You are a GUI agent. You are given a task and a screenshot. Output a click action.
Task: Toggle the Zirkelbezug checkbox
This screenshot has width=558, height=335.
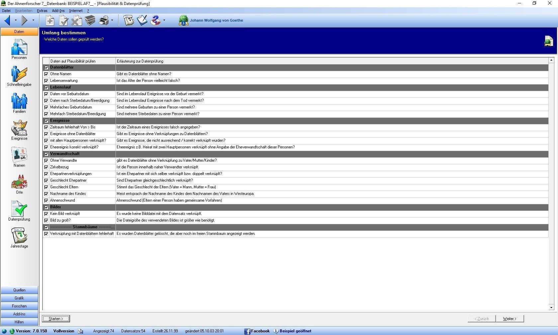click(46, 167)
